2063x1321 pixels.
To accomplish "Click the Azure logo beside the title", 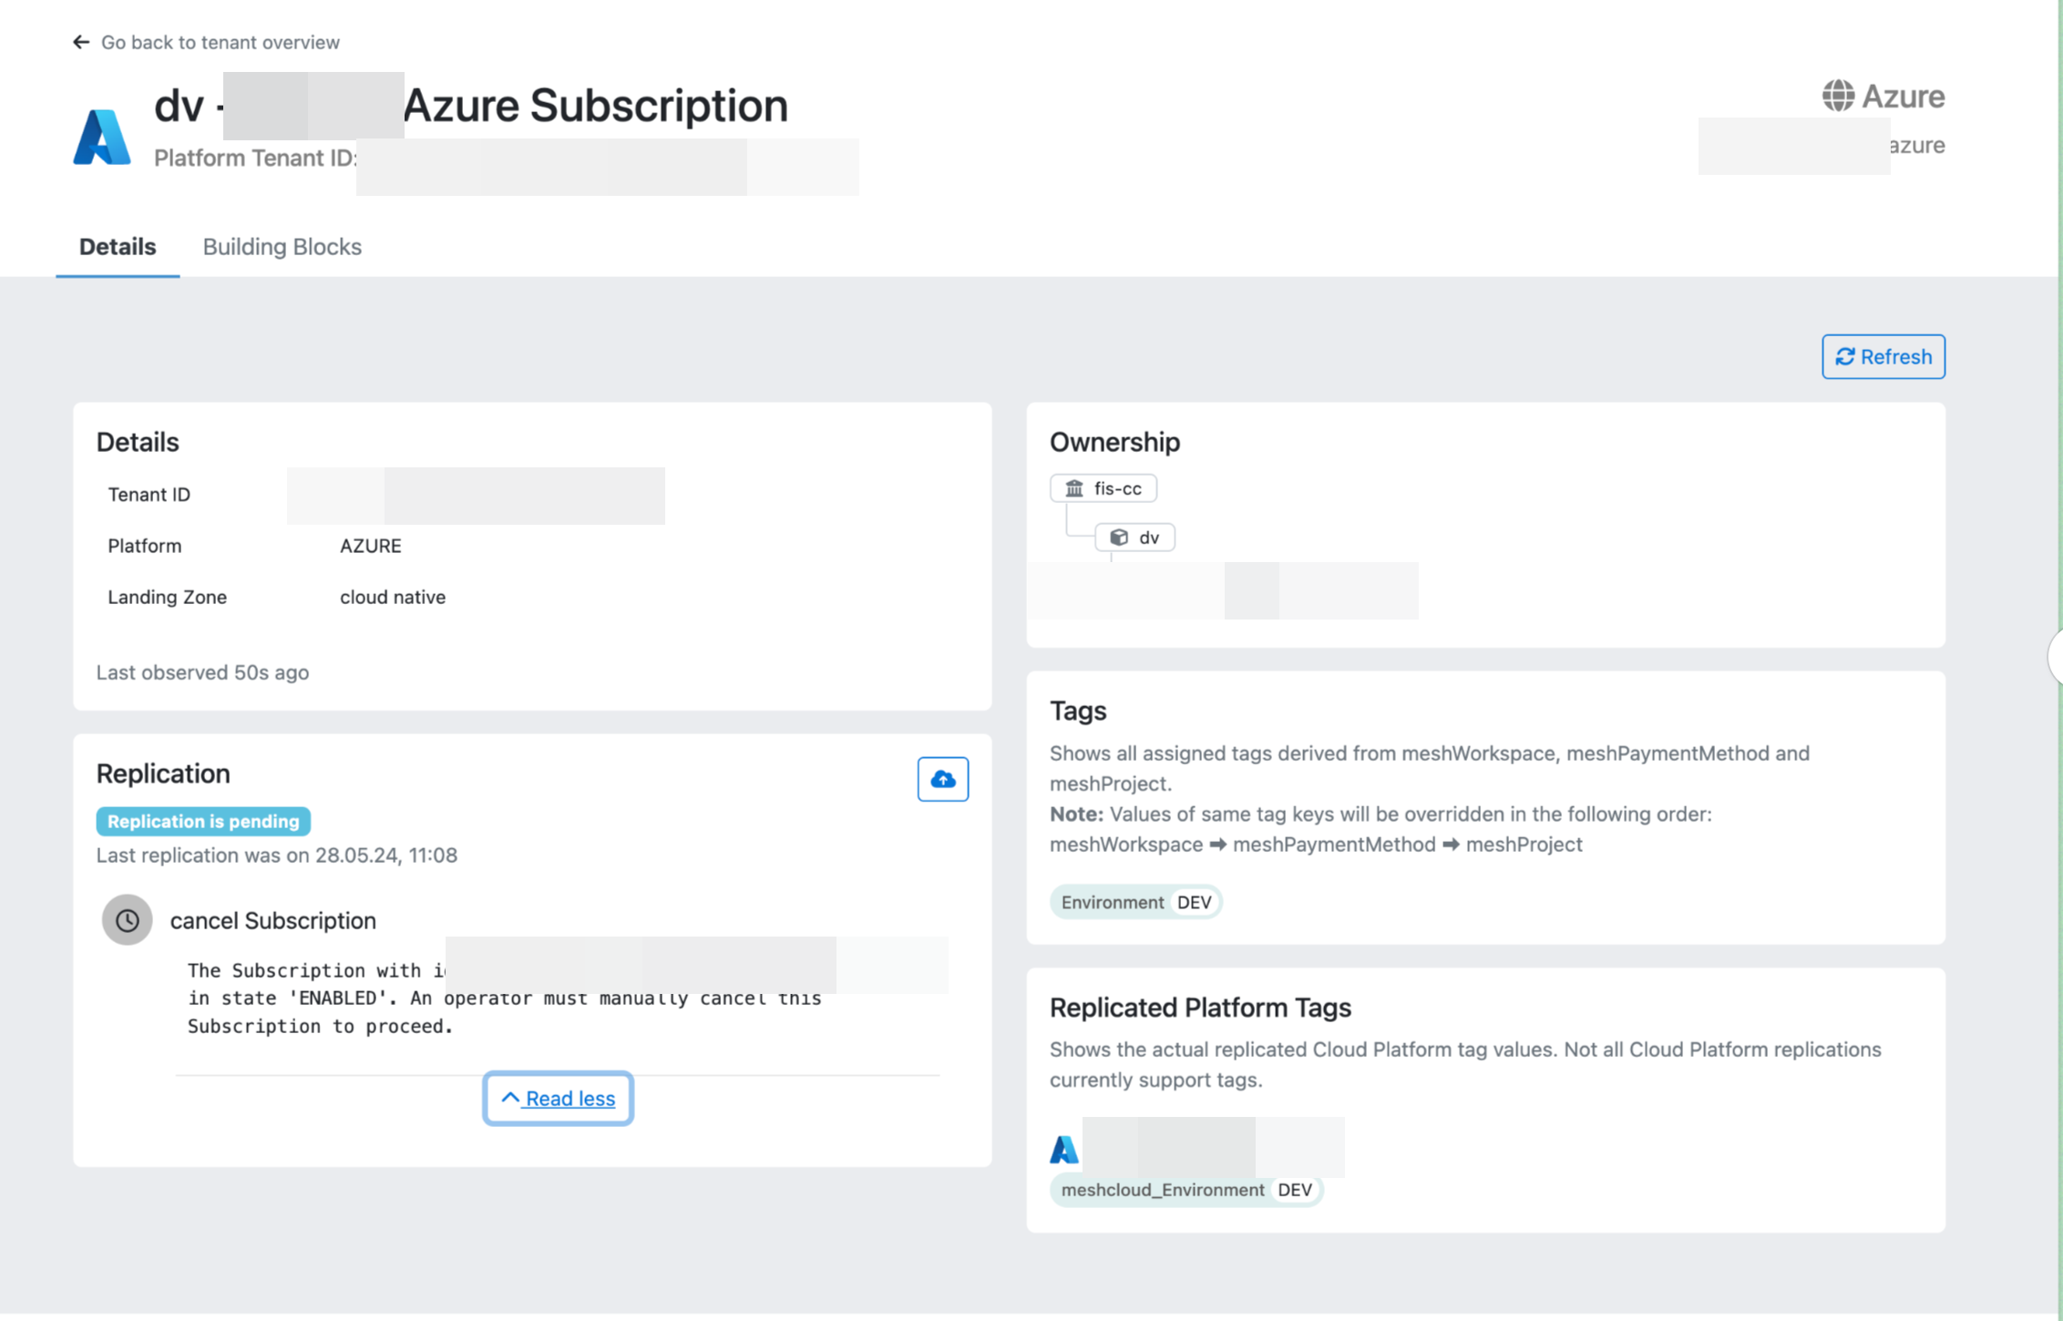I will (x=102, y=137).
